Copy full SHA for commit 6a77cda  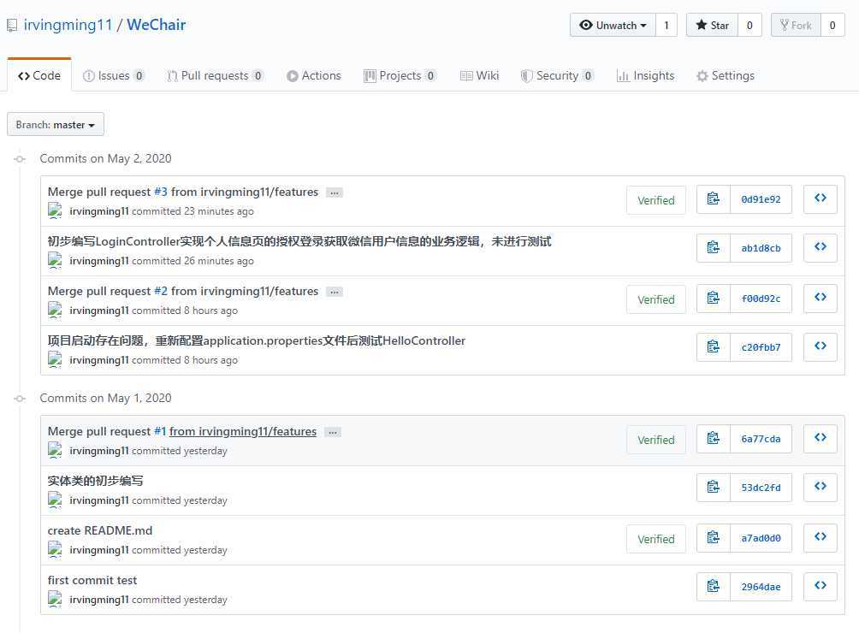click(x=714, y=439)
